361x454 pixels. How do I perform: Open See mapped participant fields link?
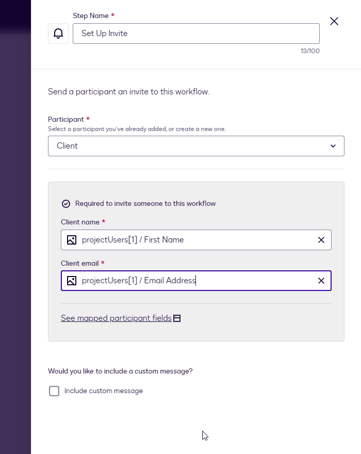point(116,318)
